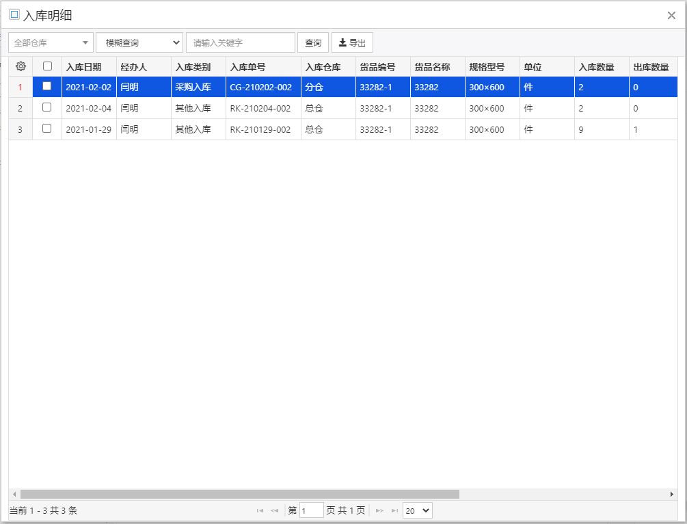Go to first page pager icon
This screenshot has height=524, width=687.
tap(260, 510)
